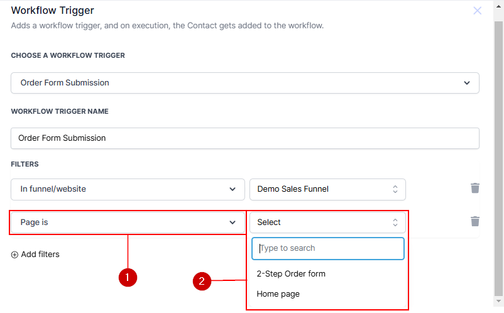Click the 'Type to search' field
Image resolution: width=504 pixels, height=313 pixels.
(328, 248)
